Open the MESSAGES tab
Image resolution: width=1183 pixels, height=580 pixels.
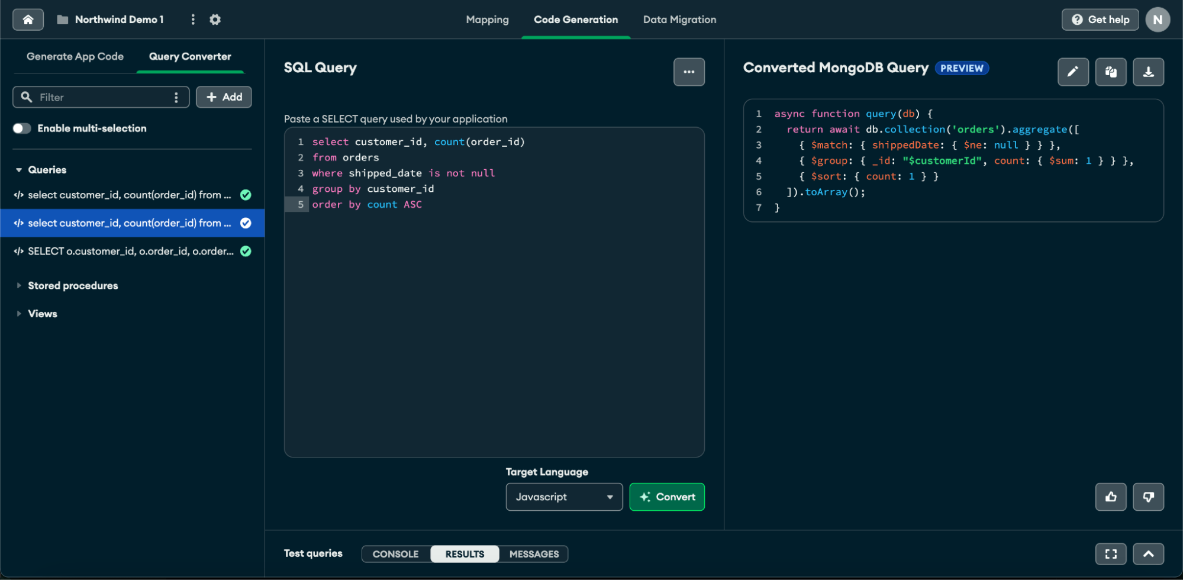[534, 554]
